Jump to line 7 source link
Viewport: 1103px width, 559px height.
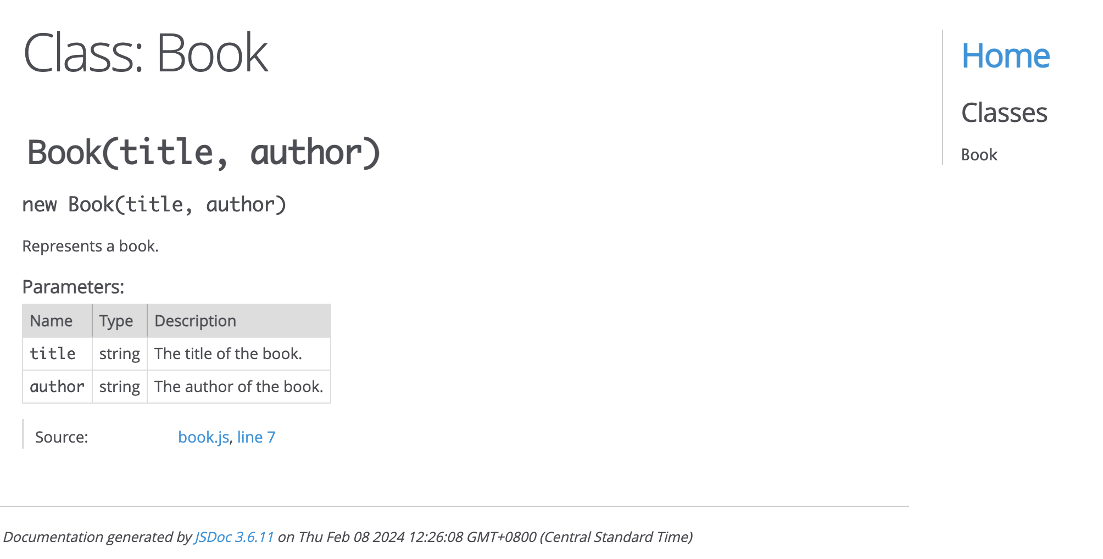256,437
